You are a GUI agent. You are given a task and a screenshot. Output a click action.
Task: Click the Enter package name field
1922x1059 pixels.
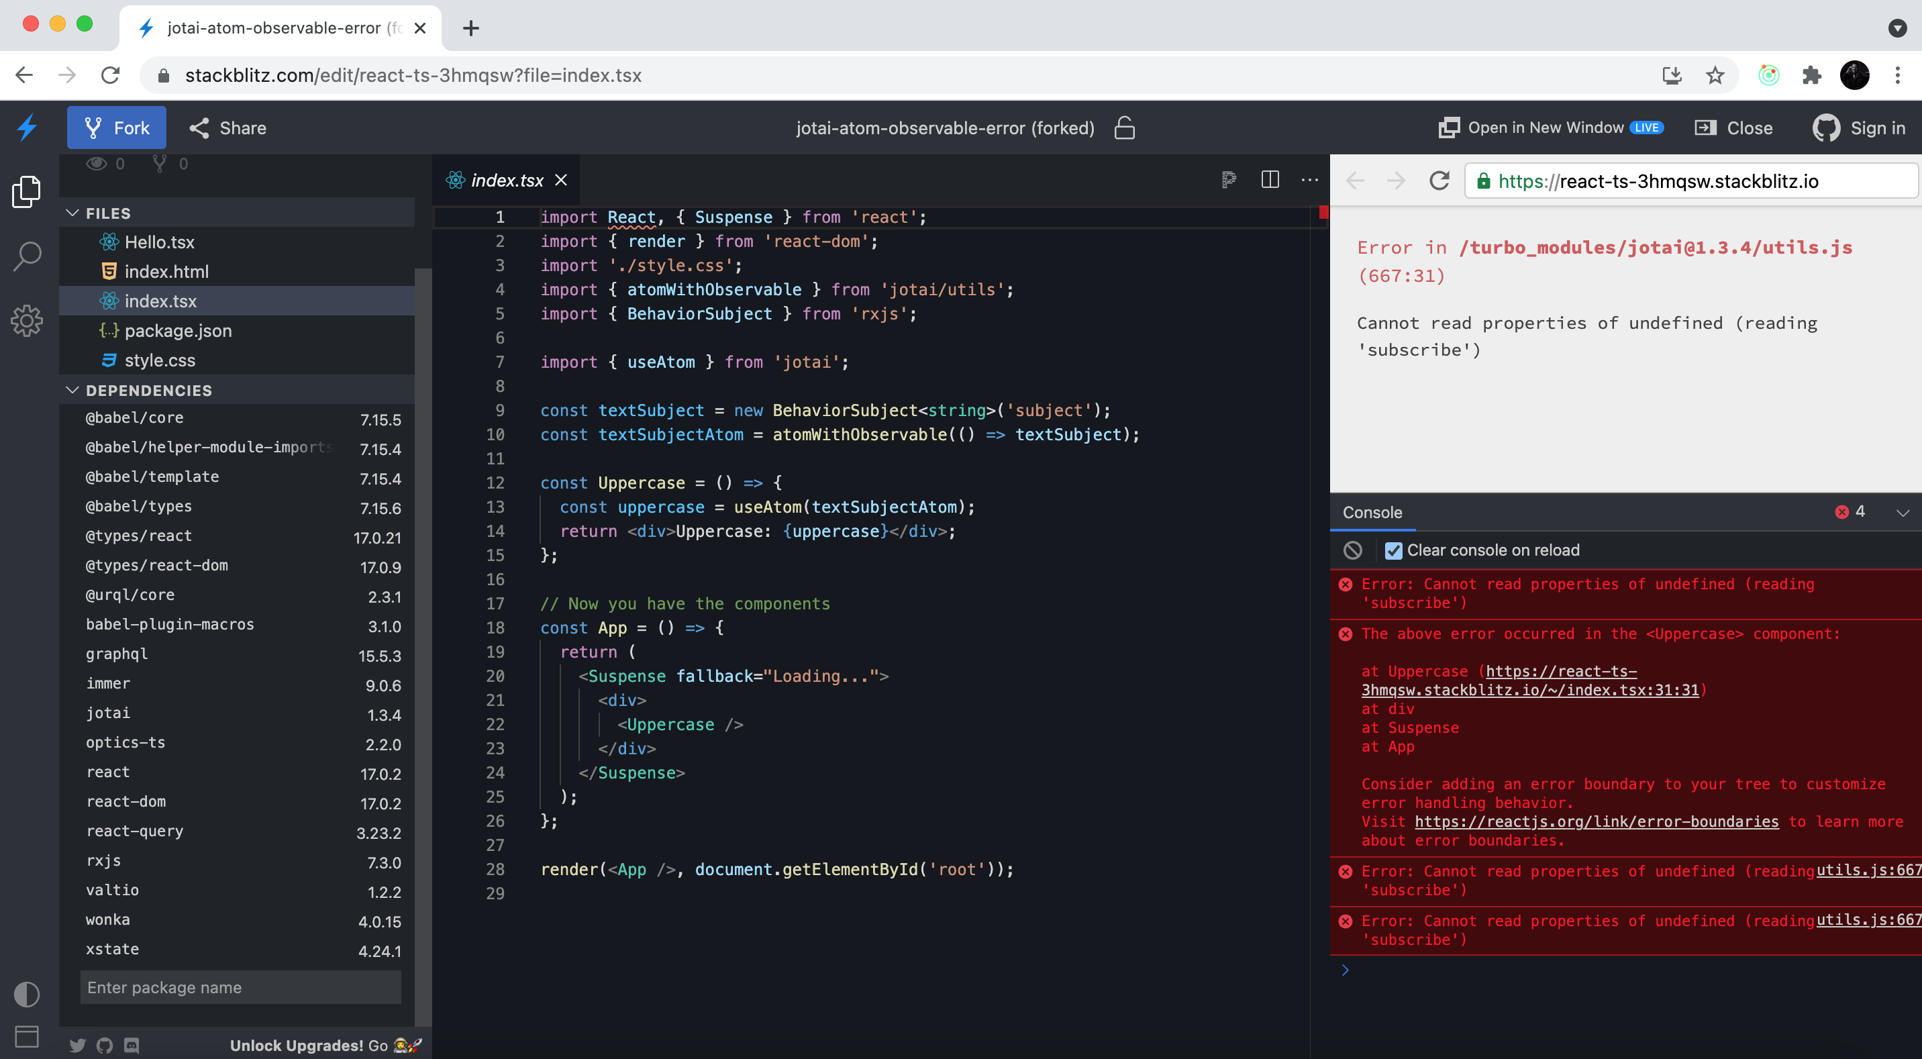pos(240,987)
